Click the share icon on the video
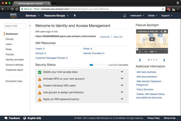The width and height of the screenshot is (181, 121). [162, 32]
